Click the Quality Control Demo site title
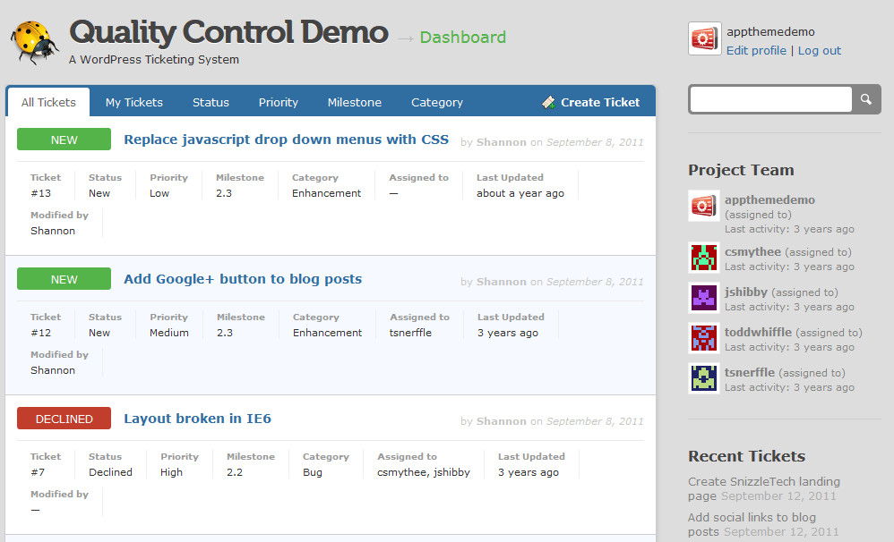The image size is (894, 542). 228,32
